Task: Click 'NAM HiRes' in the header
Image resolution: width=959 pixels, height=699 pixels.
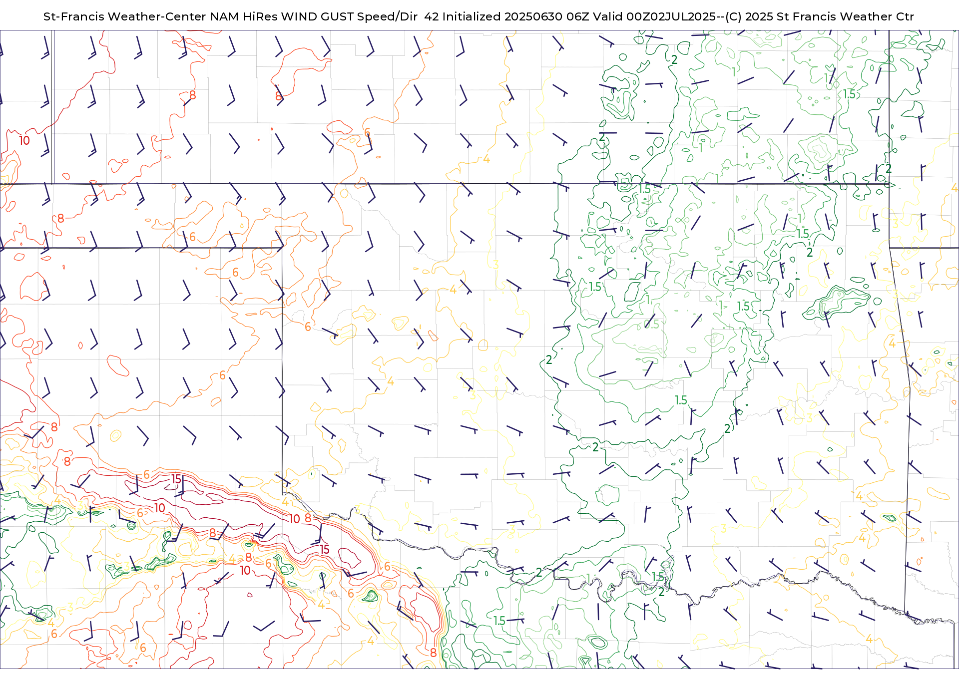Action: 244,16
